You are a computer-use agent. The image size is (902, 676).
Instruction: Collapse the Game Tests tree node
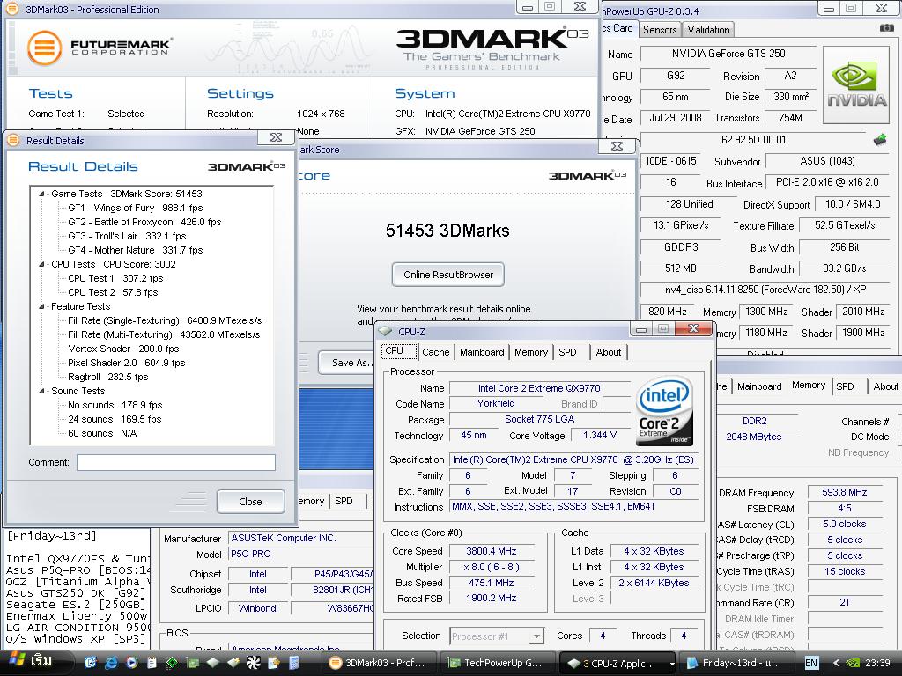tap(41, 194)
